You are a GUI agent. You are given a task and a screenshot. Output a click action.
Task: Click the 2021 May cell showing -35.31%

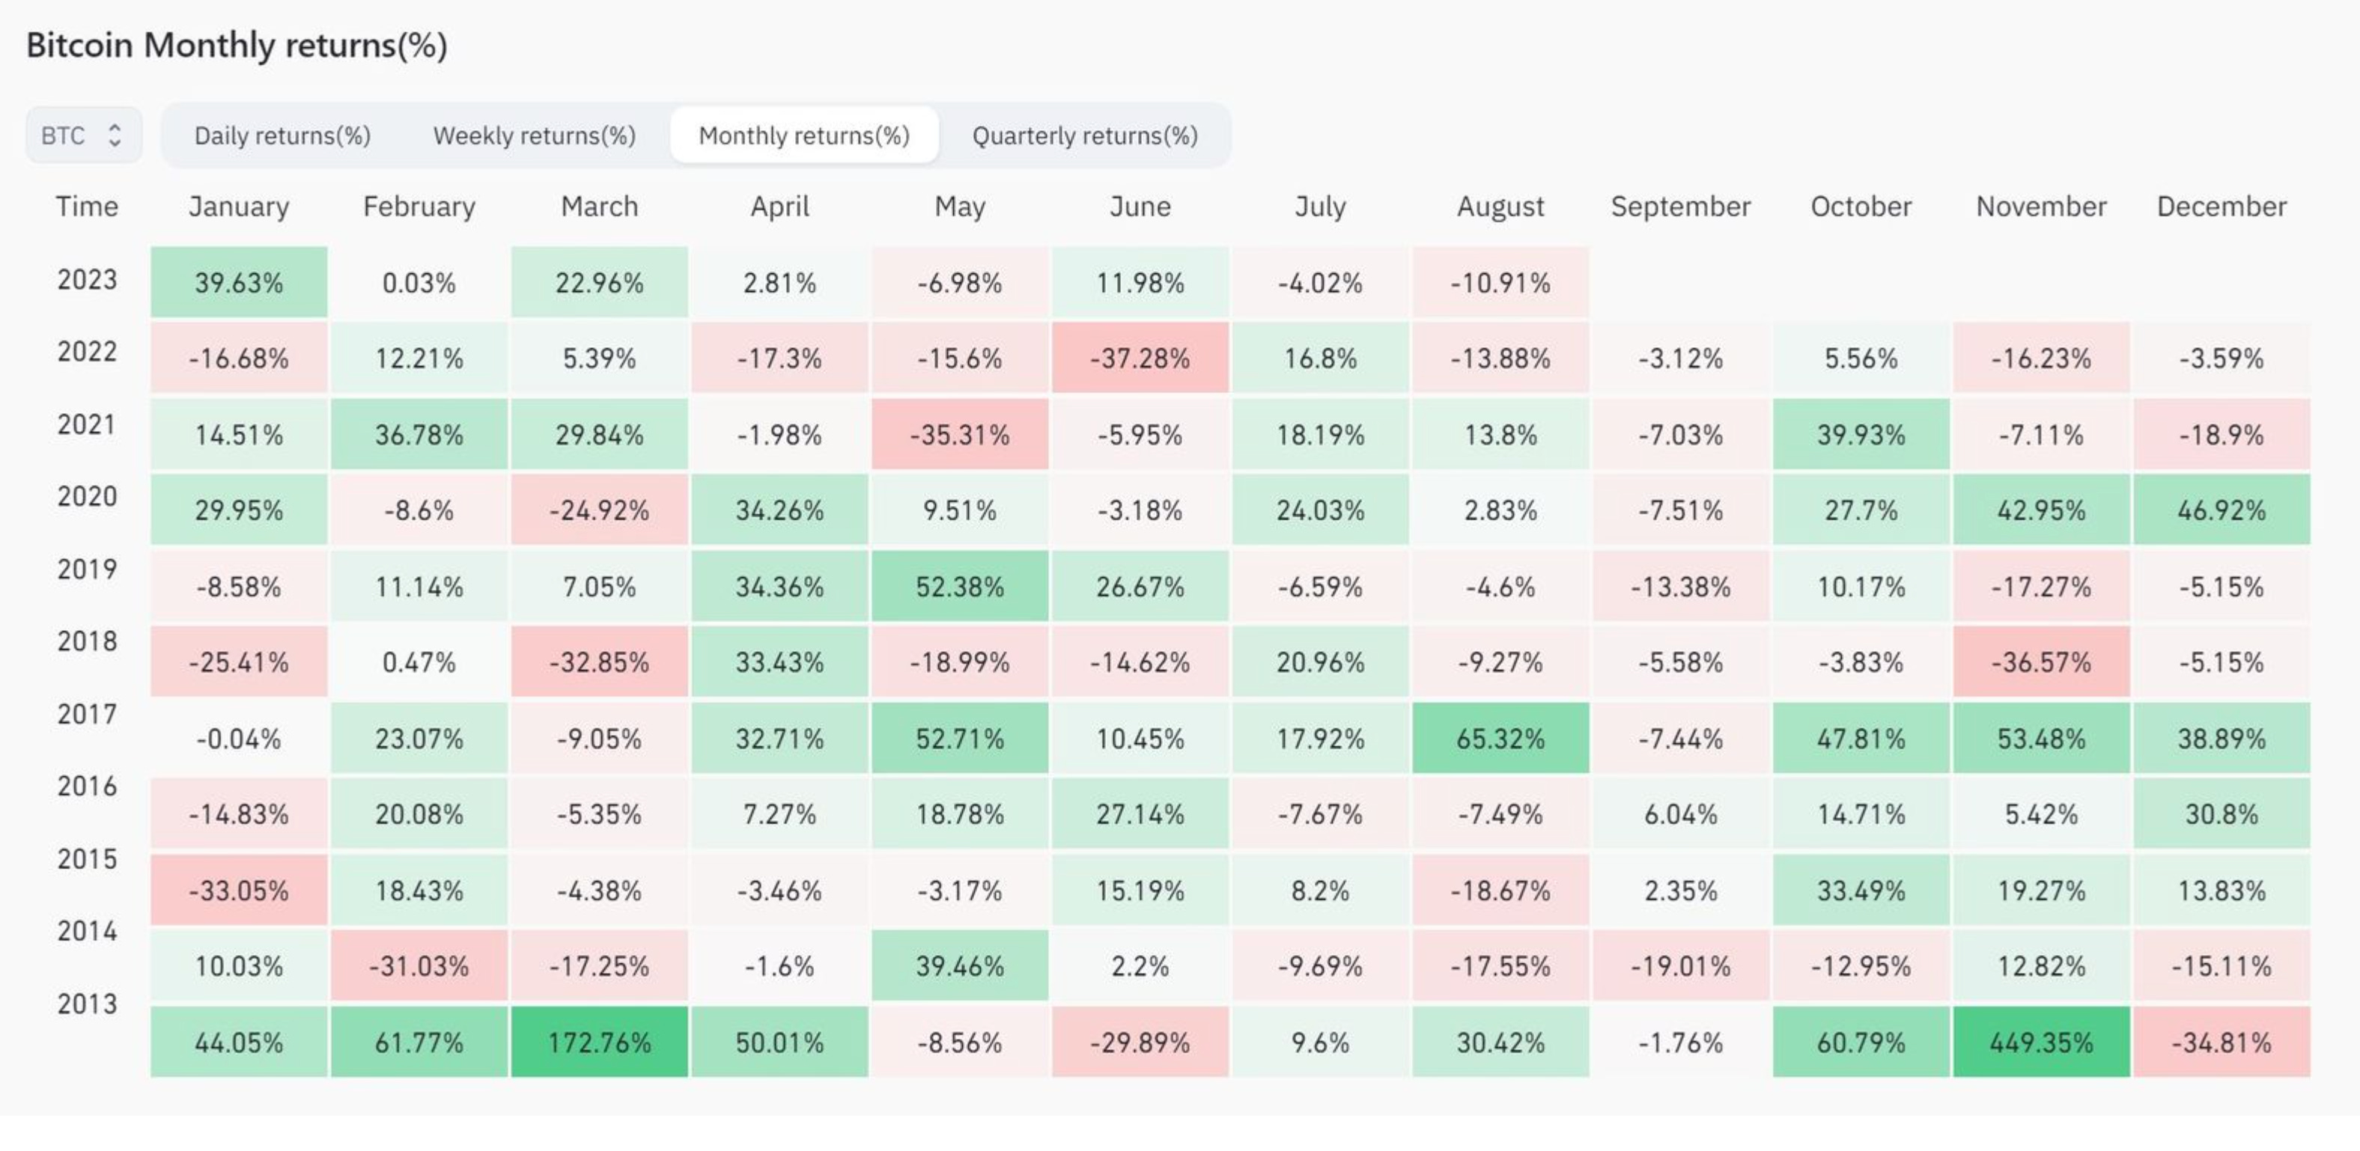pyautogui.click(x=960, y=434)
